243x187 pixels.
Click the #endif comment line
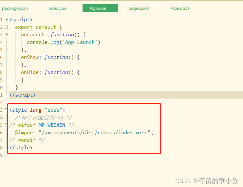point(27,140)
